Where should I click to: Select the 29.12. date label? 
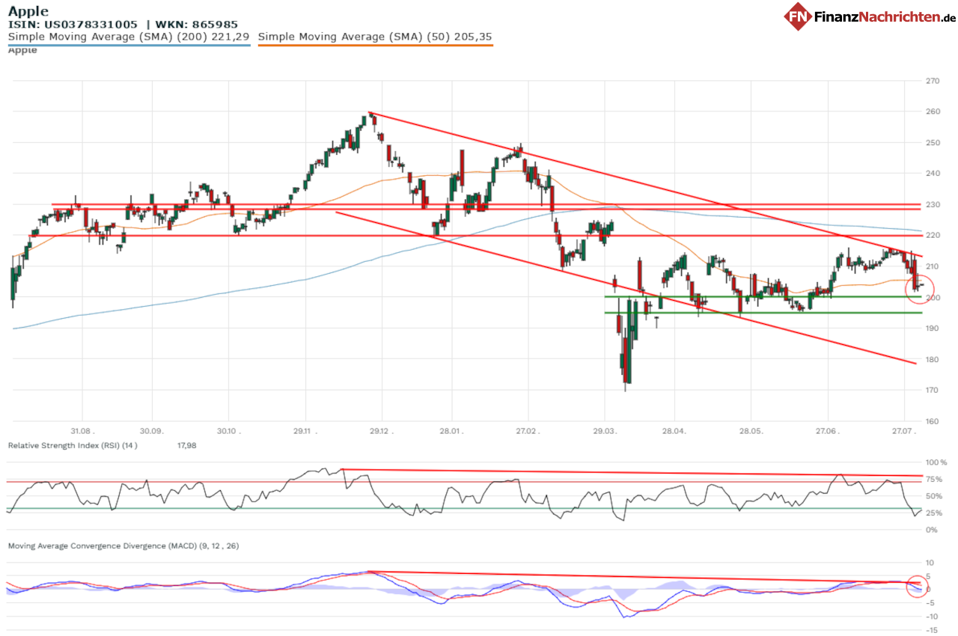point(381,431)
